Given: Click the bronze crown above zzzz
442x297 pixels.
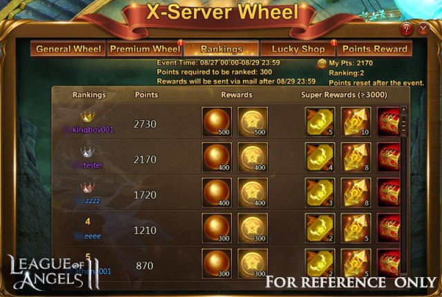Looking at the screenshot, I should (x=88, y=187).
